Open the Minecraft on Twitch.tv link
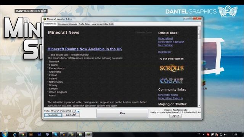244x137 pixels. 170,98
